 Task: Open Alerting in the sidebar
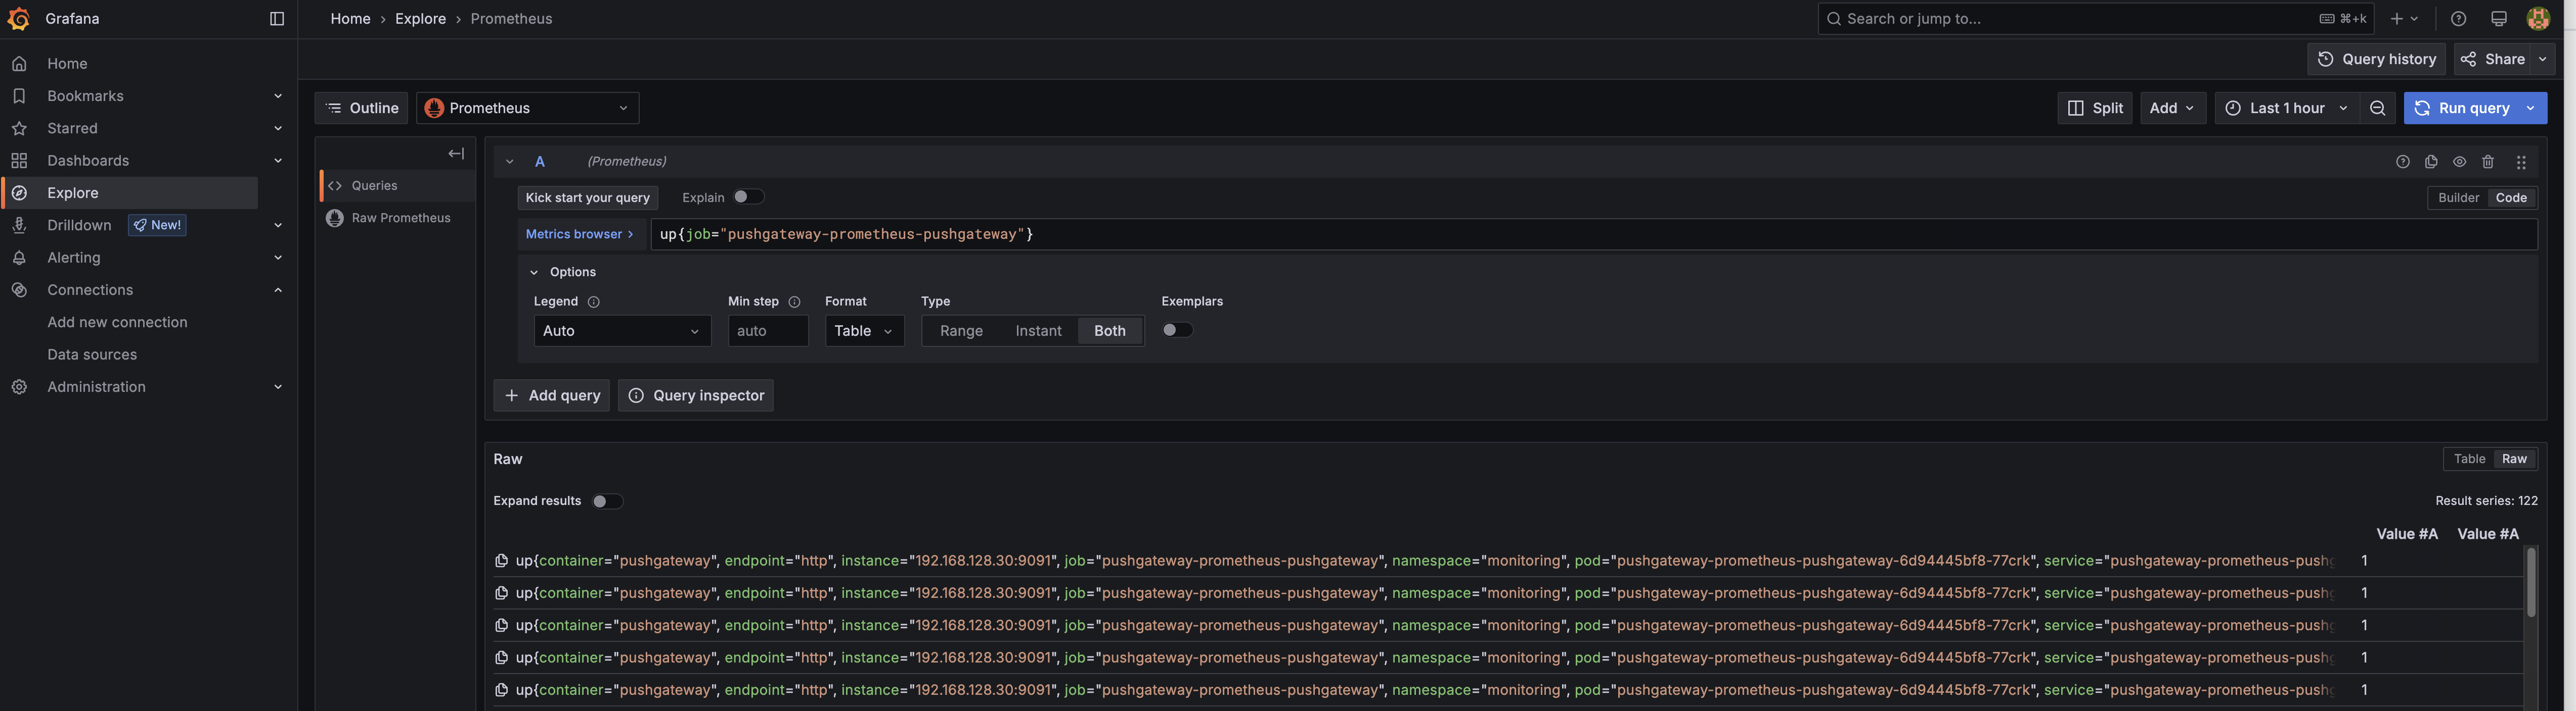(74, 258)
